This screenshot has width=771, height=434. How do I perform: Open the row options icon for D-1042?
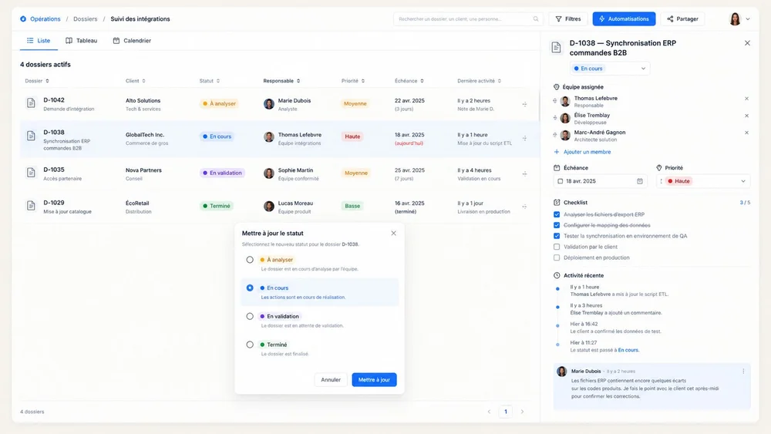pyautogui.click(x=524, y=104)
